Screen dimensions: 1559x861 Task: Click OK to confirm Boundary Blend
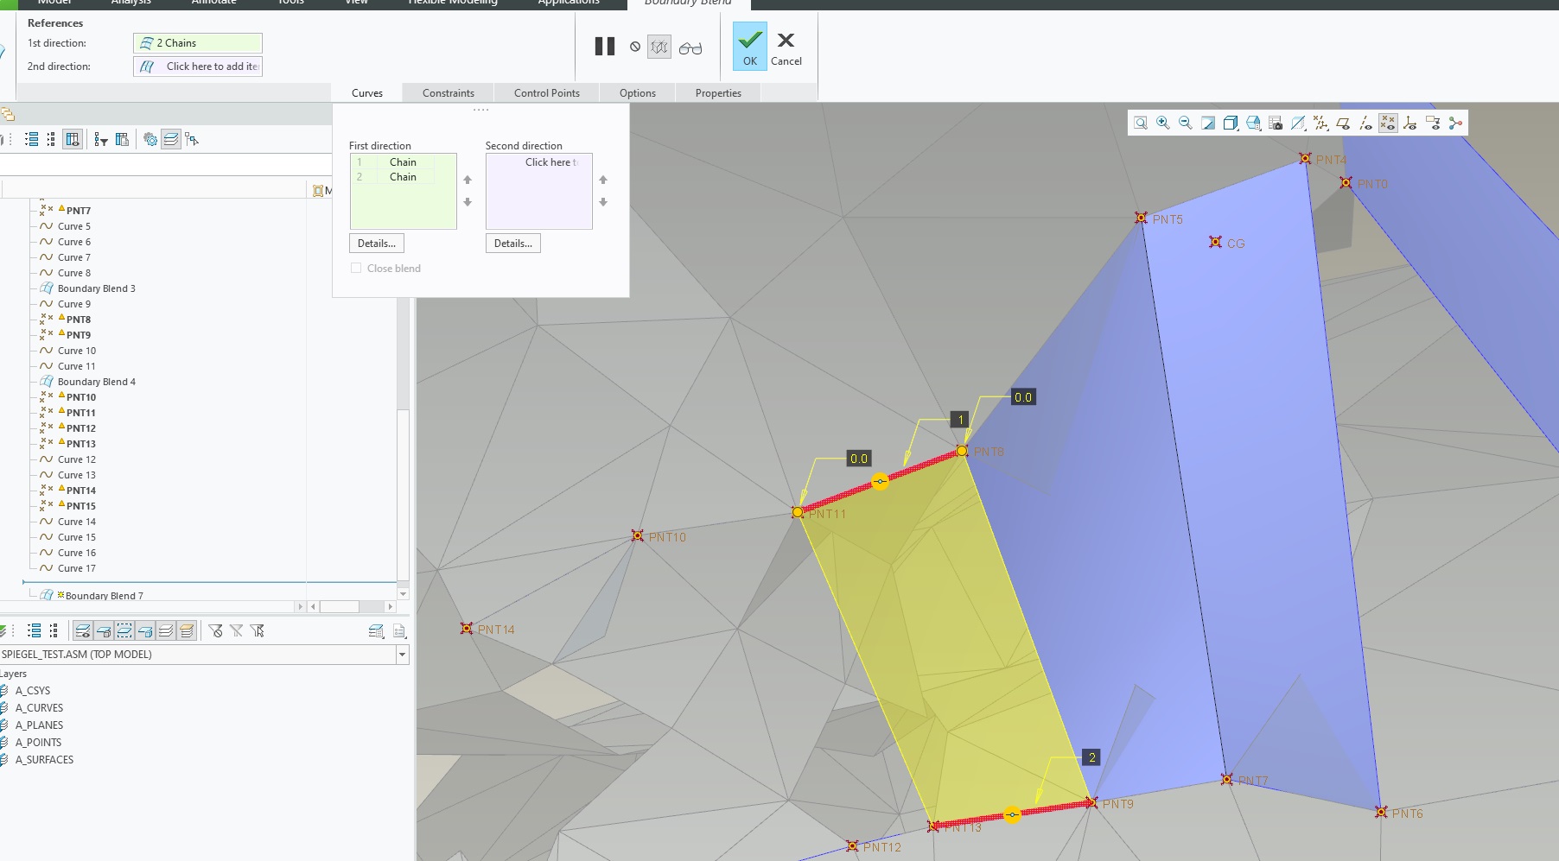pyautogui.click(x=749, y=47)
